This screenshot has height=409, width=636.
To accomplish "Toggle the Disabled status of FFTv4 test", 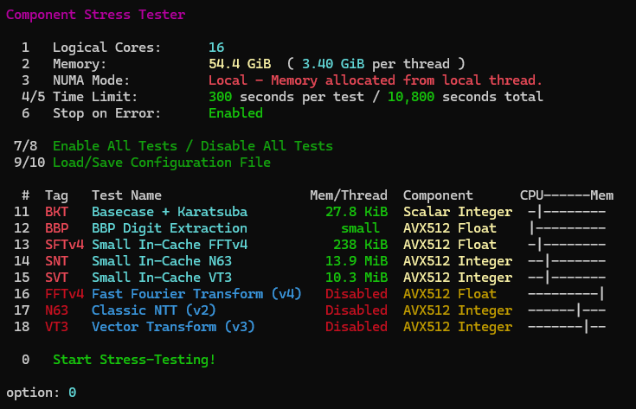I will [357, 294].
